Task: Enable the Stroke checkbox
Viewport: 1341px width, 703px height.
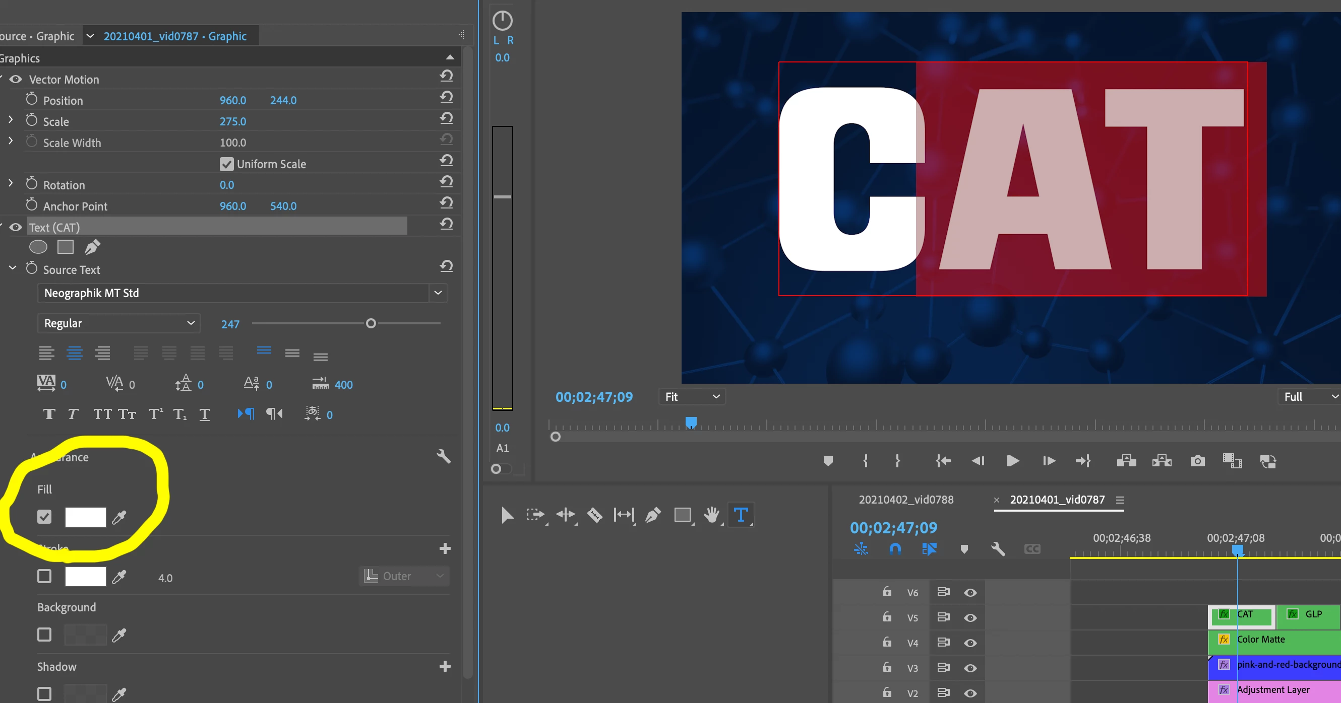Action: coord(44,576)
